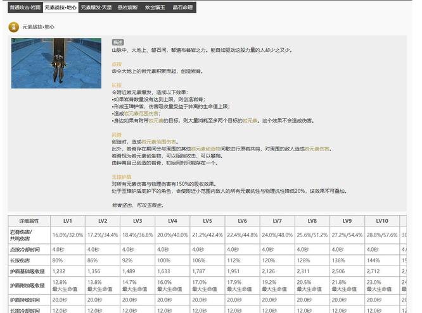Click the 护盾附加吸收量 row label
Viewport: 422px width, 313px height.
(x=29, y=285)
